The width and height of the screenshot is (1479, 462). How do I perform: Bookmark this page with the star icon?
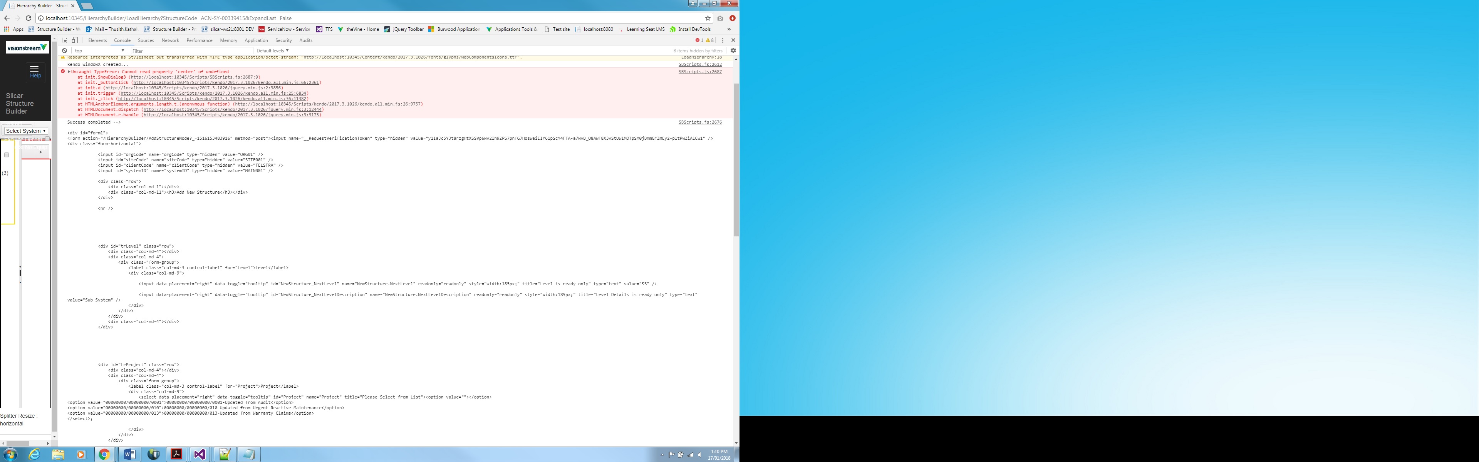point(708,18)
